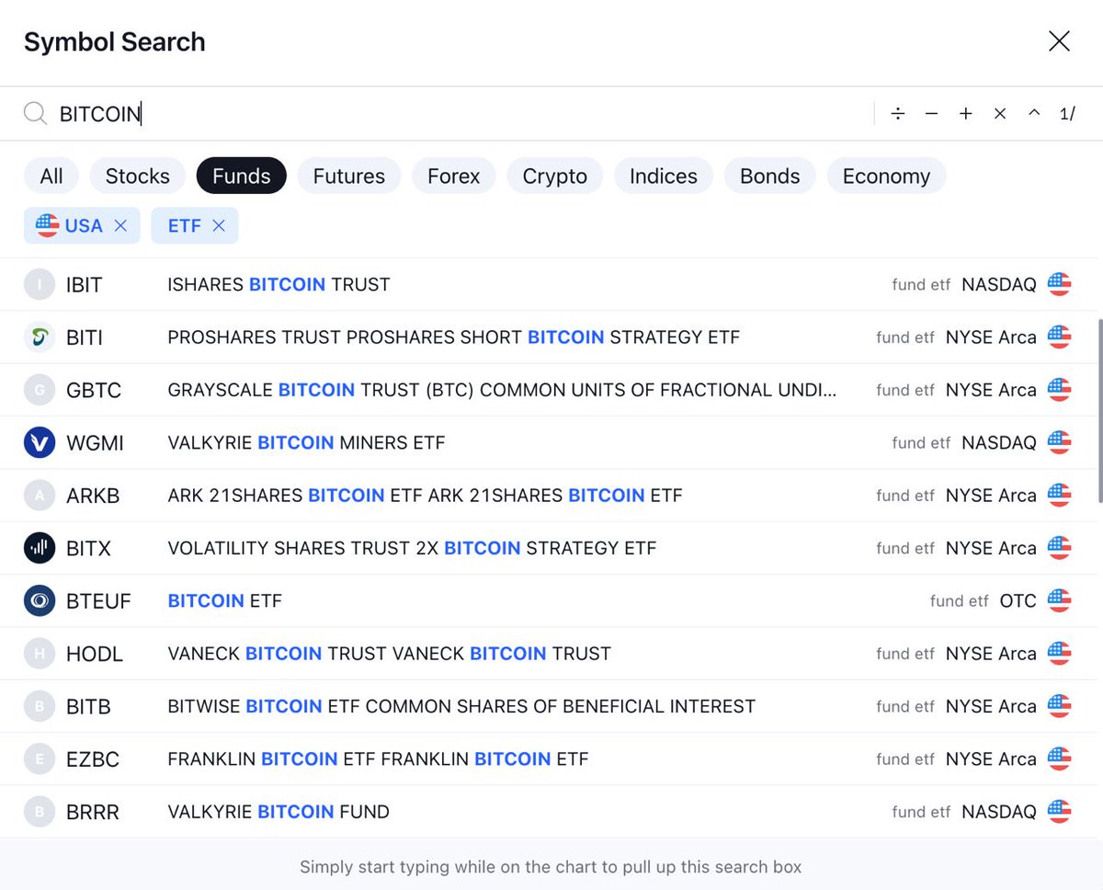Switch to the Futures filter tab

[x=349, y=176]
